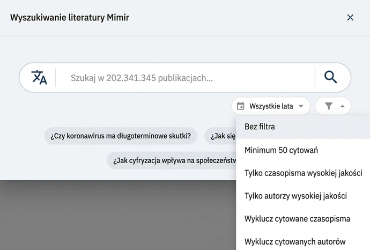This screenshot has height=250, width=370.
Task: Click the koronawirus długoterminowe skutki suggestion
Action: (121, 136)
